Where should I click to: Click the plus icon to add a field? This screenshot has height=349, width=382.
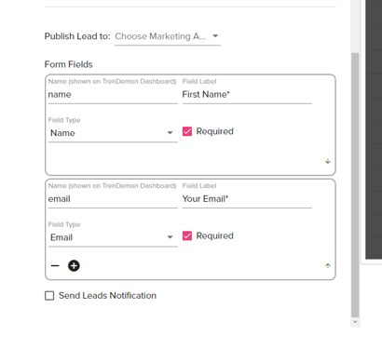point(74,265)
